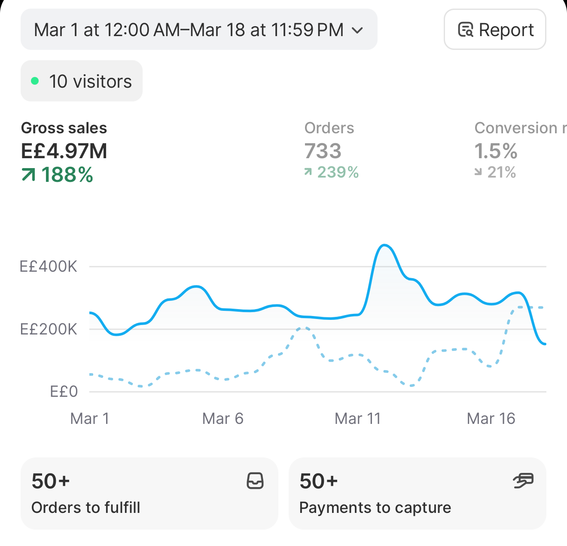Click the Report magnifier document icon
This screenshot has height=546, width=567.
click(466, 30)
